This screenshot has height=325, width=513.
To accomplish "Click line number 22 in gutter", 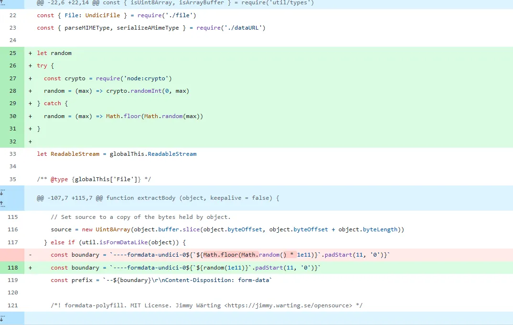I will click(x=12, y=15).
